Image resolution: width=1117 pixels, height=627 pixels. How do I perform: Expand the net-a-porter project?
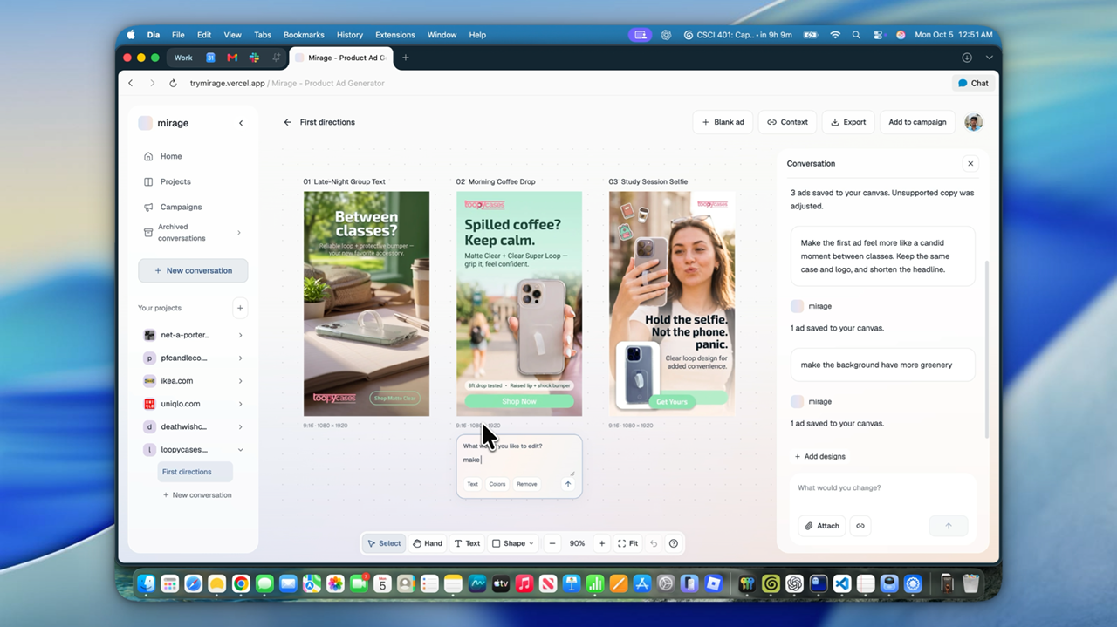pos(240,335)
